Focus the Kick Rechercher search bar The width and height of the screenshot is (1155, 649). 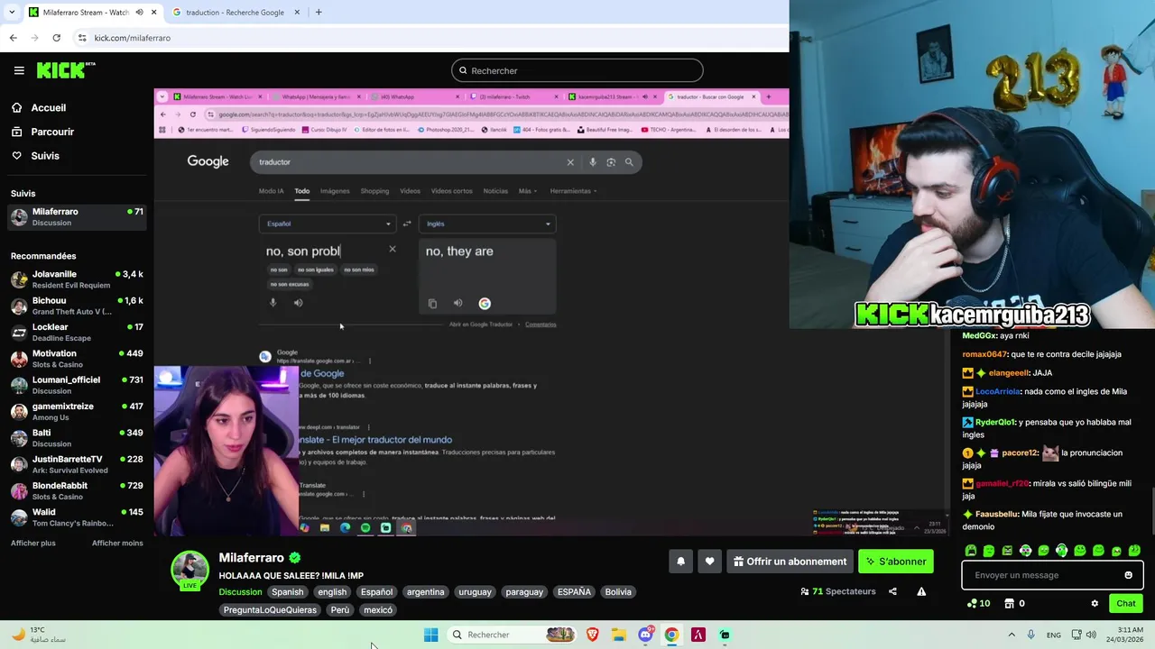577,70
